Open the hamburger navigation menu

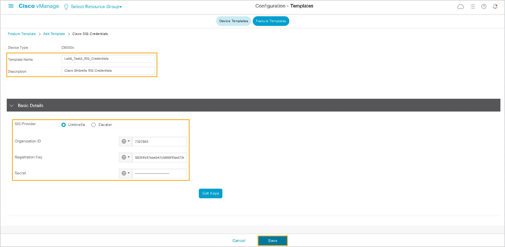click(11, 6)
